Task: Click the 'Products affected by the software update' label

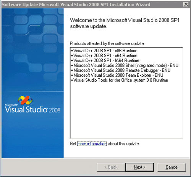Action: coord(107,43)
